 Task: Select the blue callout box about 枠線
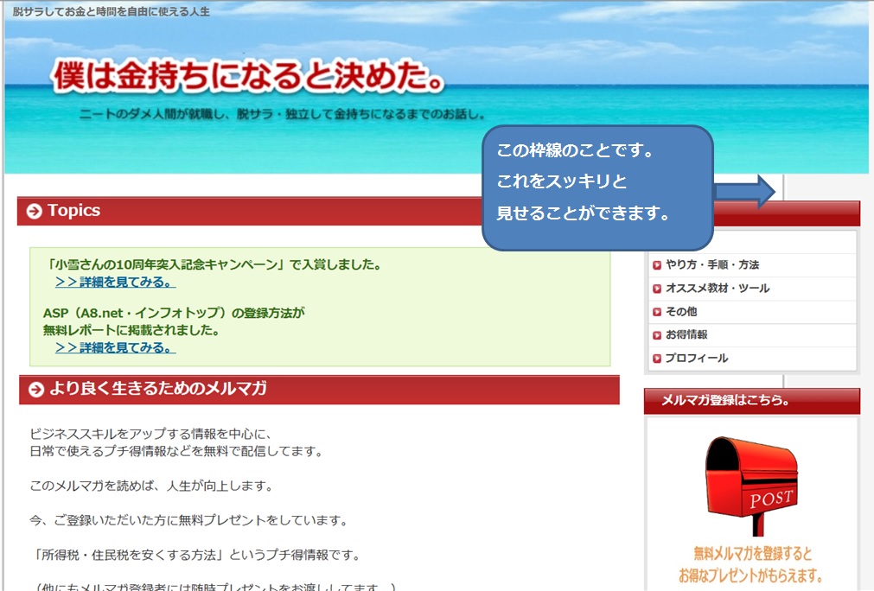(x=597, y=187)
